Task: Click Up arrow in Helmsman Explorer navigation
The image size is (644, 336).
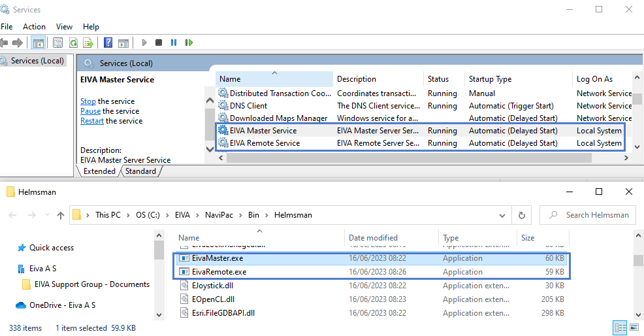Action: (x=61, y=215)
